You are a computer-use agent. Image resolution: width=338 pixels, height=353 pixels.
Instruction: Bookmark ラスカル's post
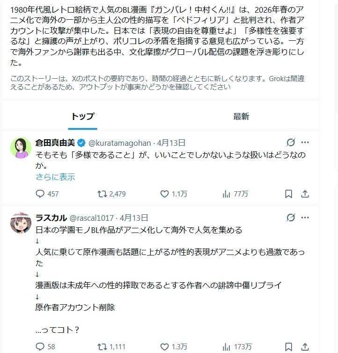(288, 347)
